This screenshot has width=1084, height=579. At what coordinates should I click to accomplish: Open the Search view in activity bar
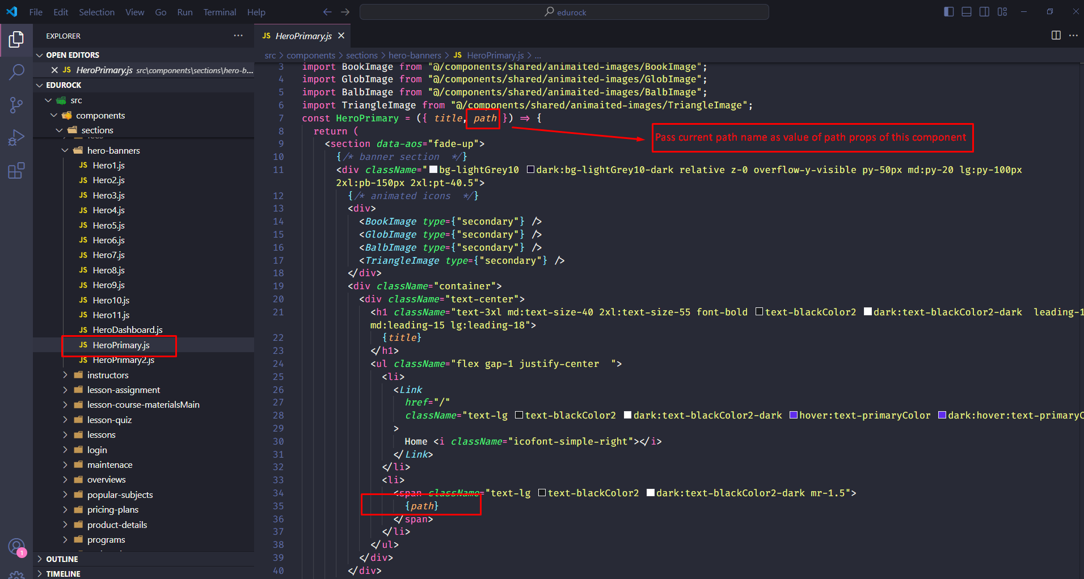16,72
